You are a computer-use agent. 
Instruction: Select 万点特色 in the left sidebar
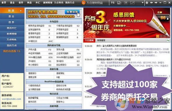click(x=12, y=40)
